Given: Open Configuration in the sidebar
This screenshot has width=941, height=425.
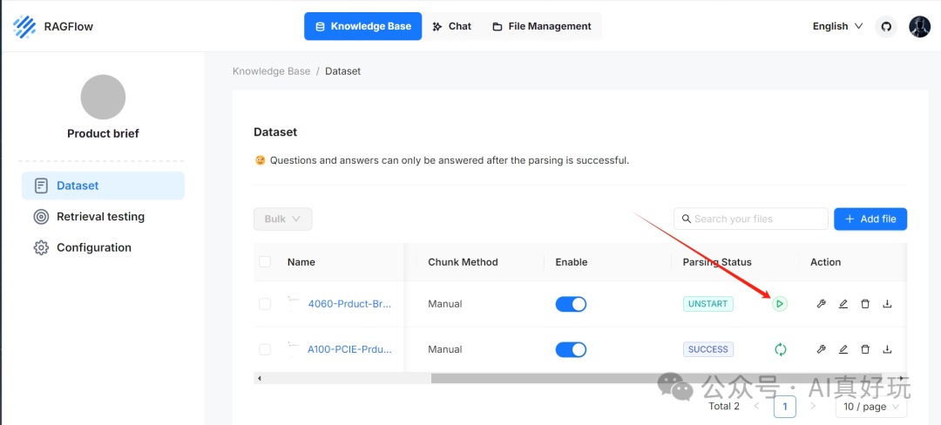Looking at the screenshot, I should tap(103, 247).
